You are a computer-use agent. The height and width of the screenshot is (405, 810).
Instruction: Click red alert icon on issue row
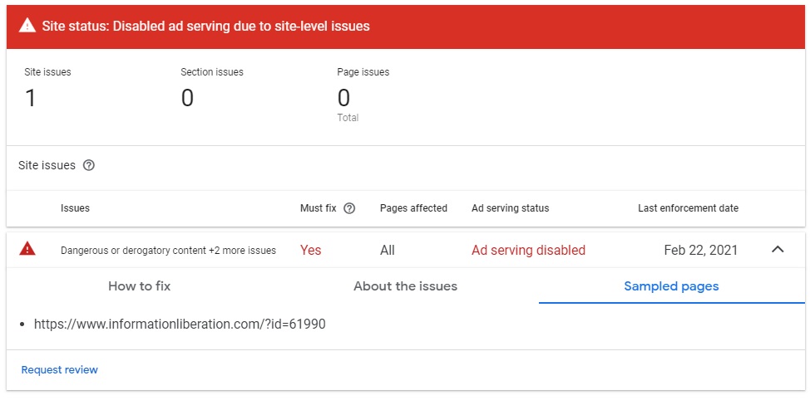27,250
